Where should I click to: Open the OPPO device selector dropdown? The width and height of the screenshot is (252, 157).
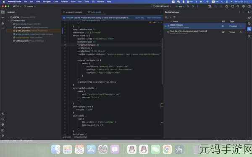(x=162, y=6)
